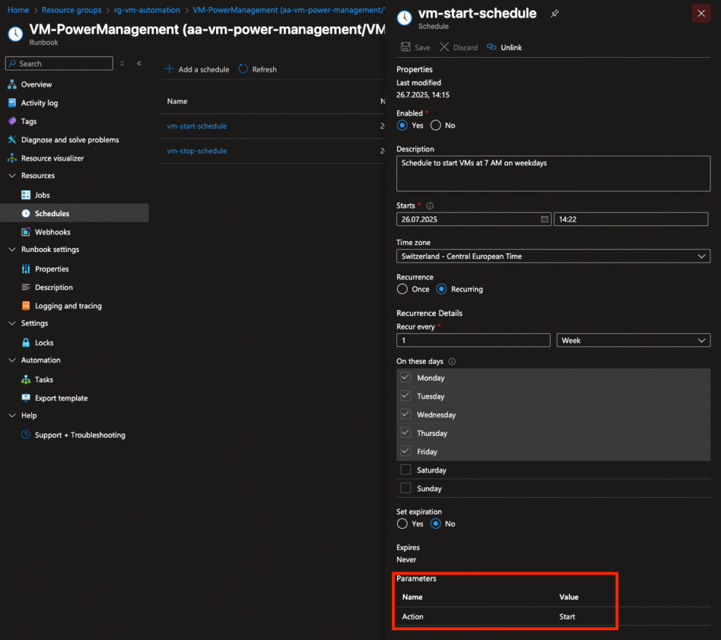Click the Properties sliders icon
Image resolution: width=721 pixels, height=640 pixels.
26,268
